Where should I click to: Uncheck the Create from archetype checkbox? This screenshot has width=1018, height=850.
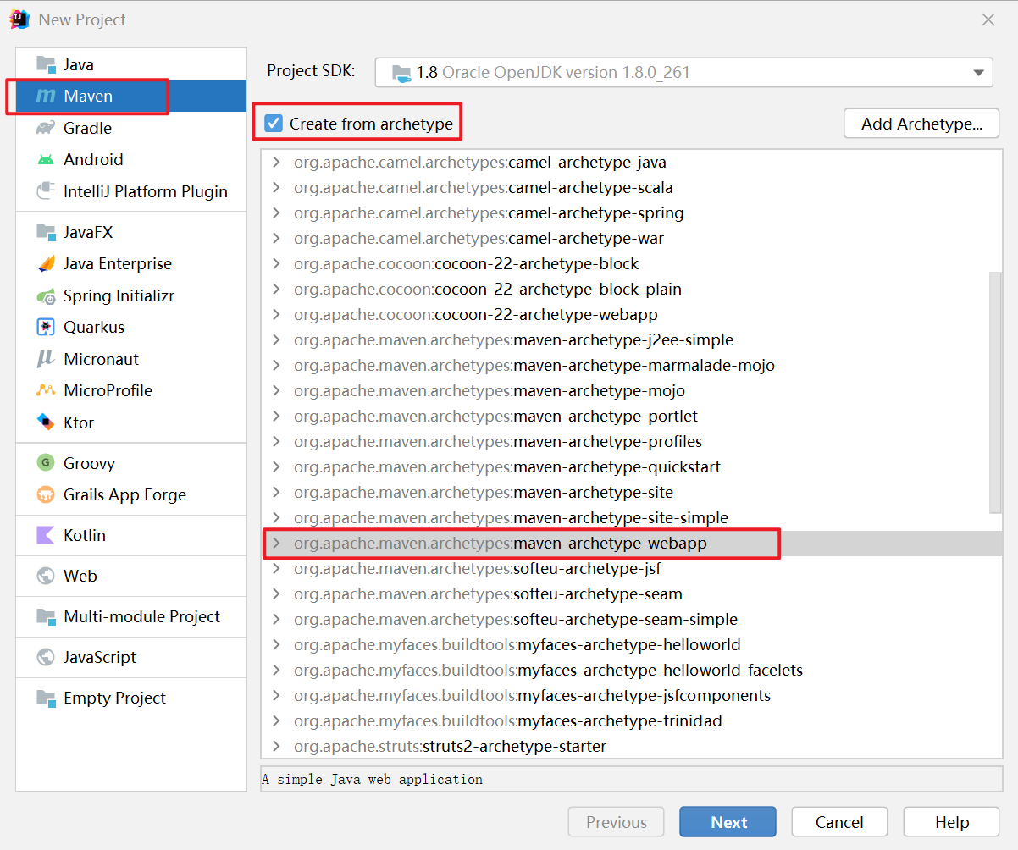tap(274, 124)
